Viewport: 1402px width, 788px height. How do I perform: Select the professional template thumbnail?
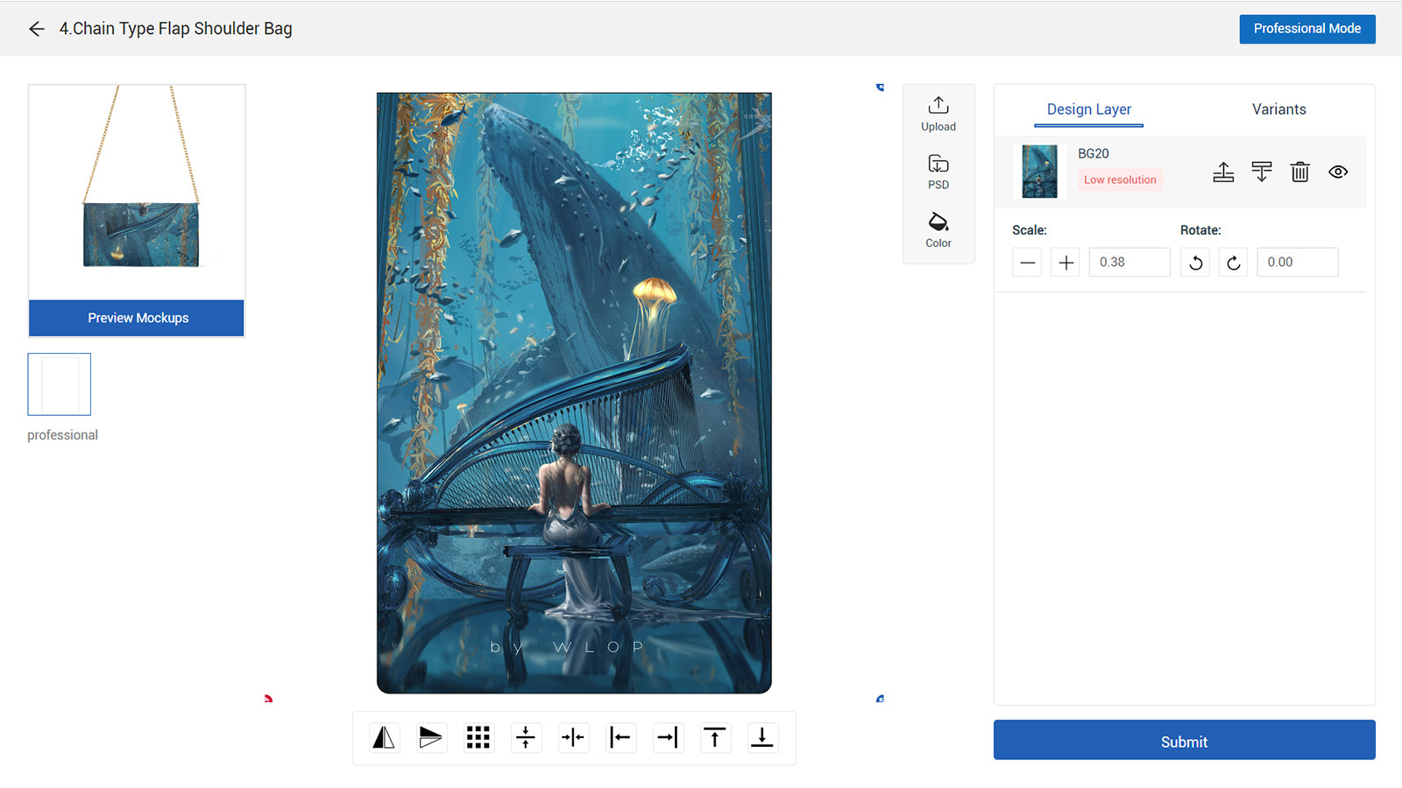pyautogui.click(x=60, y=384)
